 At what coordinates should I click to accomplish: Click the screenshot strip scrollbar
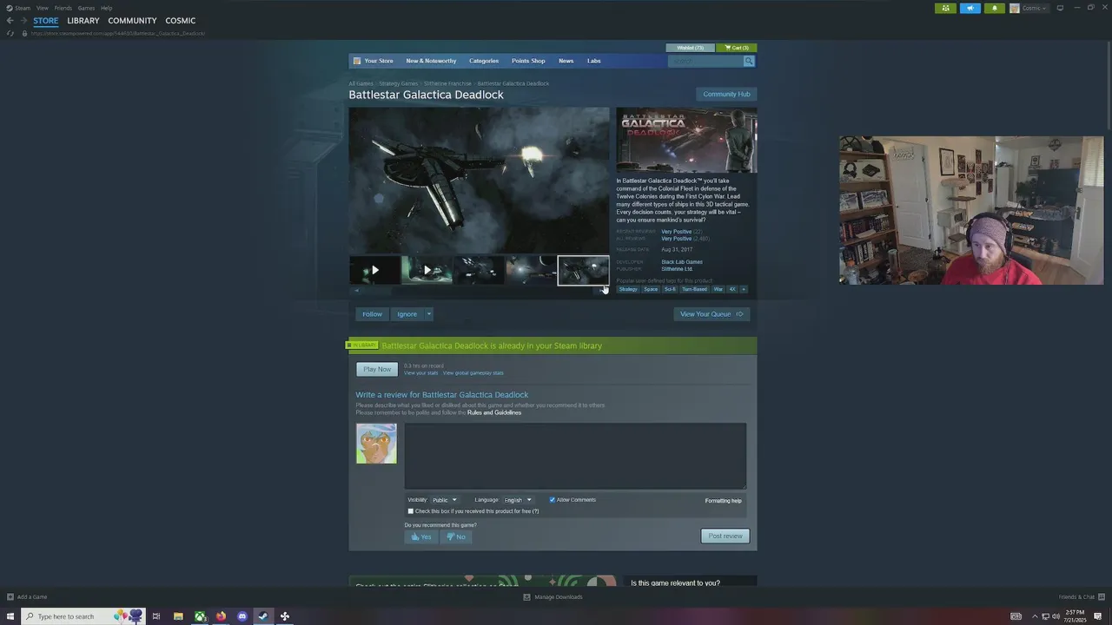(x=479, y=291)
